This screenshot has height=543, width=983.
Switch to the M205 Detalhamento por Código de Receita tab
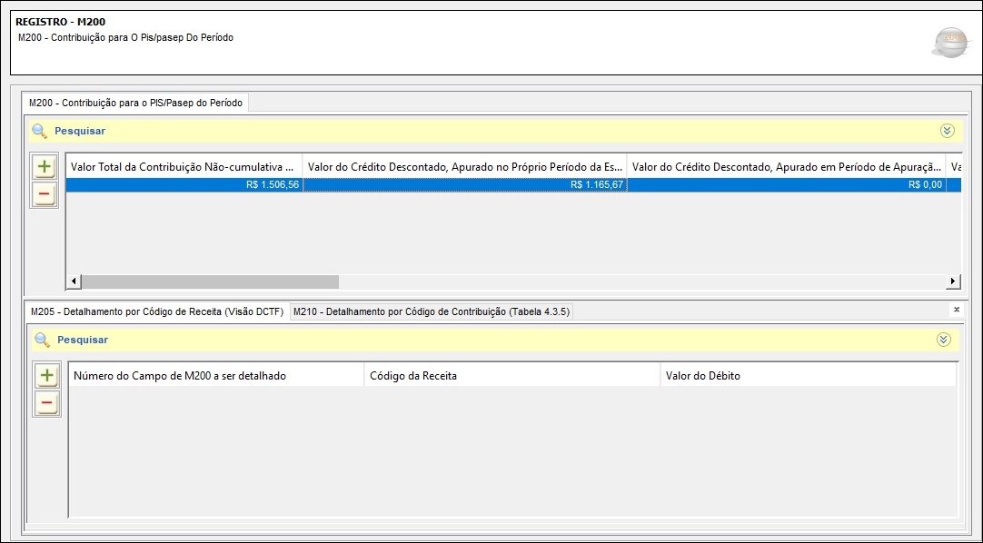[157, 311]
